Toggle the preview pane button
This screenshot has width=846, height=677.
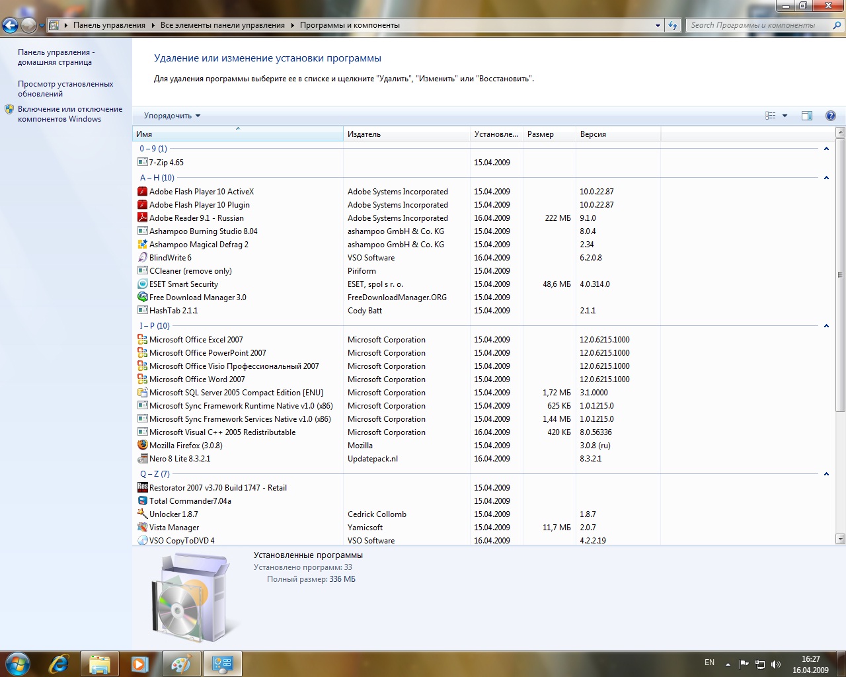pyautogui.click(x=807, y=116)
